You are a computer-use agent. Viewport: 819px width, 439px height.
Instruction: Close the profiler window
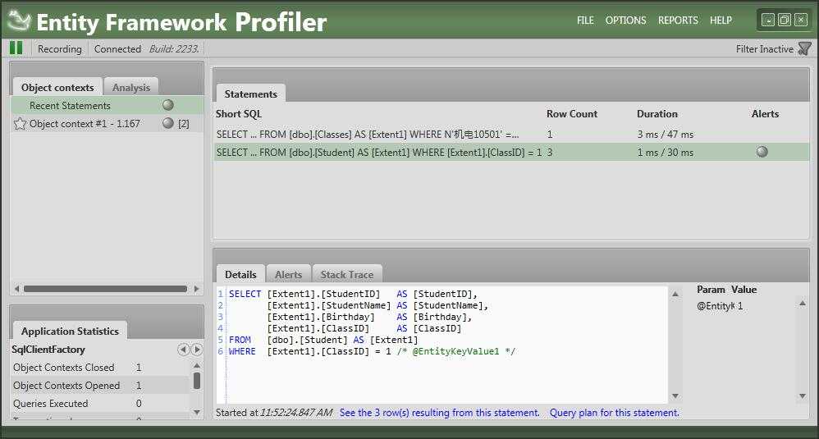(801, 20)
